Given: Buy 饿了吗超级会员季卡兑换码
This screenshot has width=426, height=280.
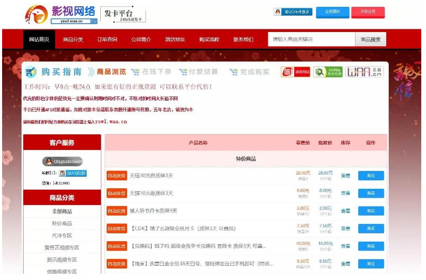Looking at the screenshot, I should tap(371, 246).
